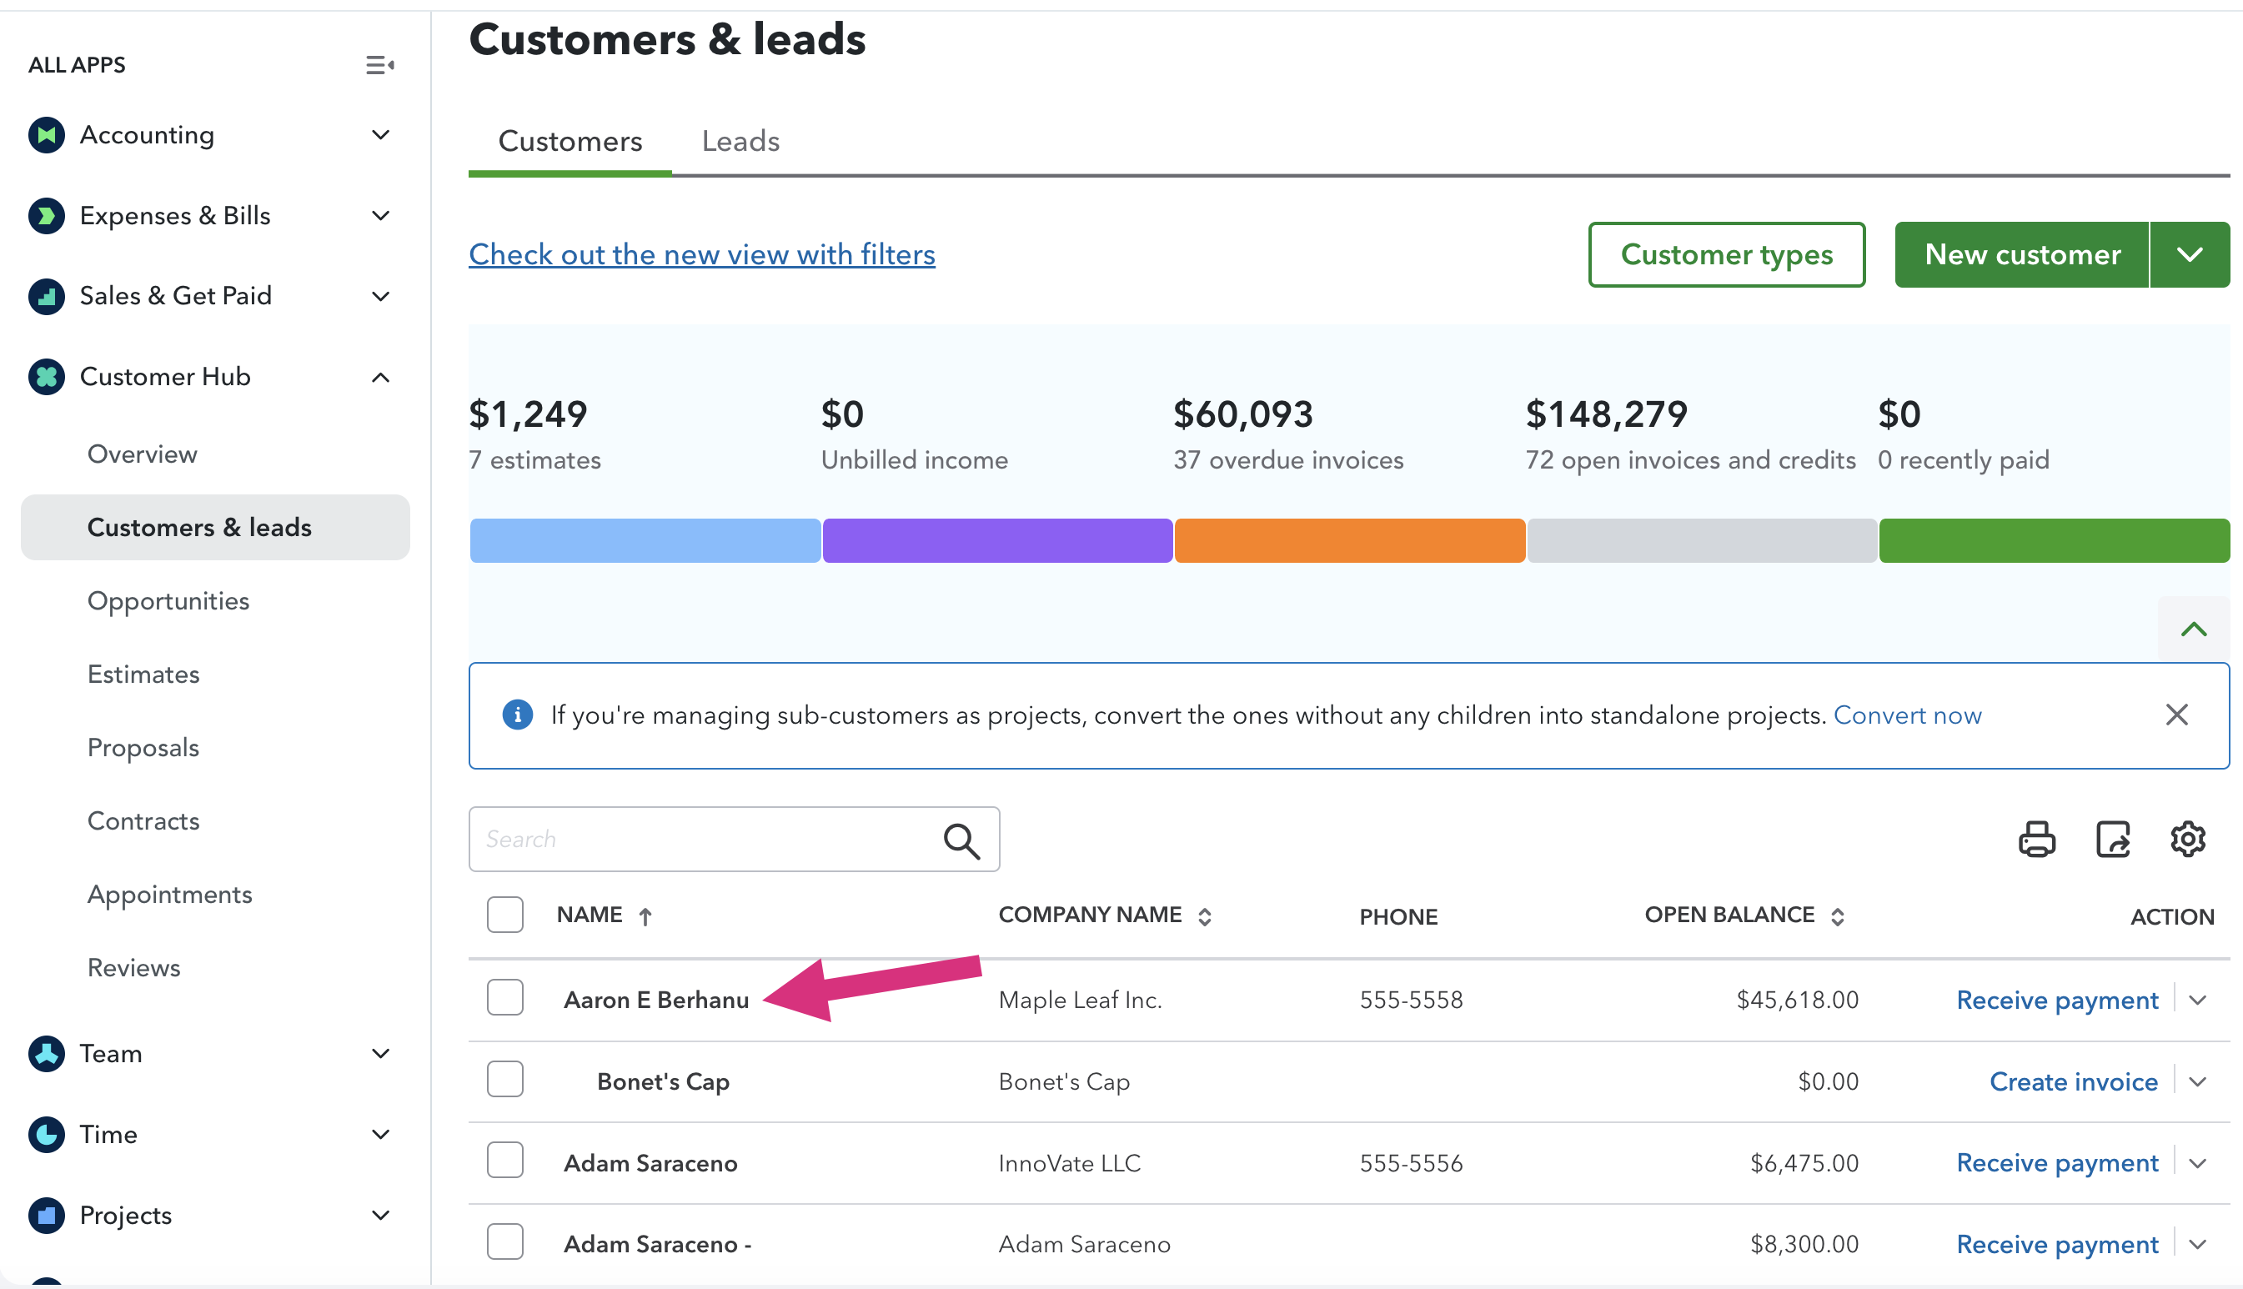Click the Projects app icon in sidebar
This screenshot has width=2243, height=1289.
pyautogui.click(x=46, y=1215)
